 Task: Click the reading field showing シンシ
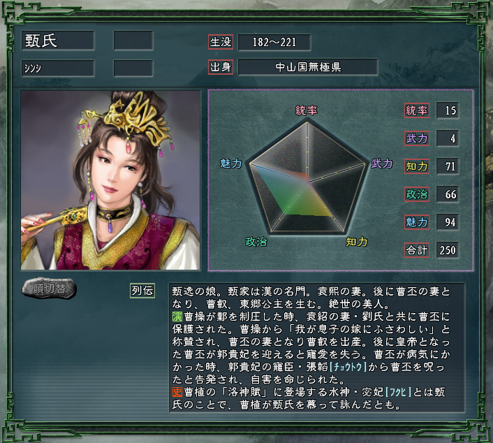pos(58,68)
